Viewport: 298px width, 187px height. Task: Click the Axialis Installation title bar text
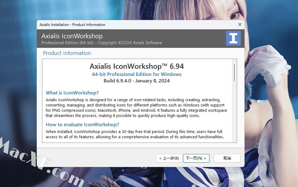click(x=72, y=25)
